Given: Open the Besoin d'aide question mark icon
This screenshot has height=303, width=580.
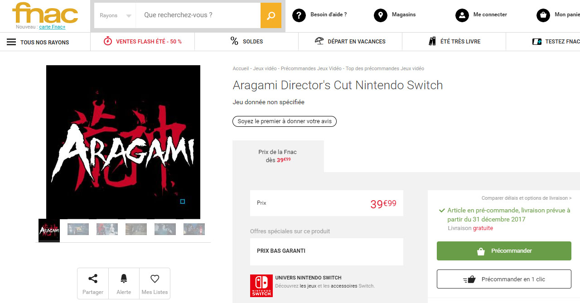Looking at the screenshot, I should [299, 15].
